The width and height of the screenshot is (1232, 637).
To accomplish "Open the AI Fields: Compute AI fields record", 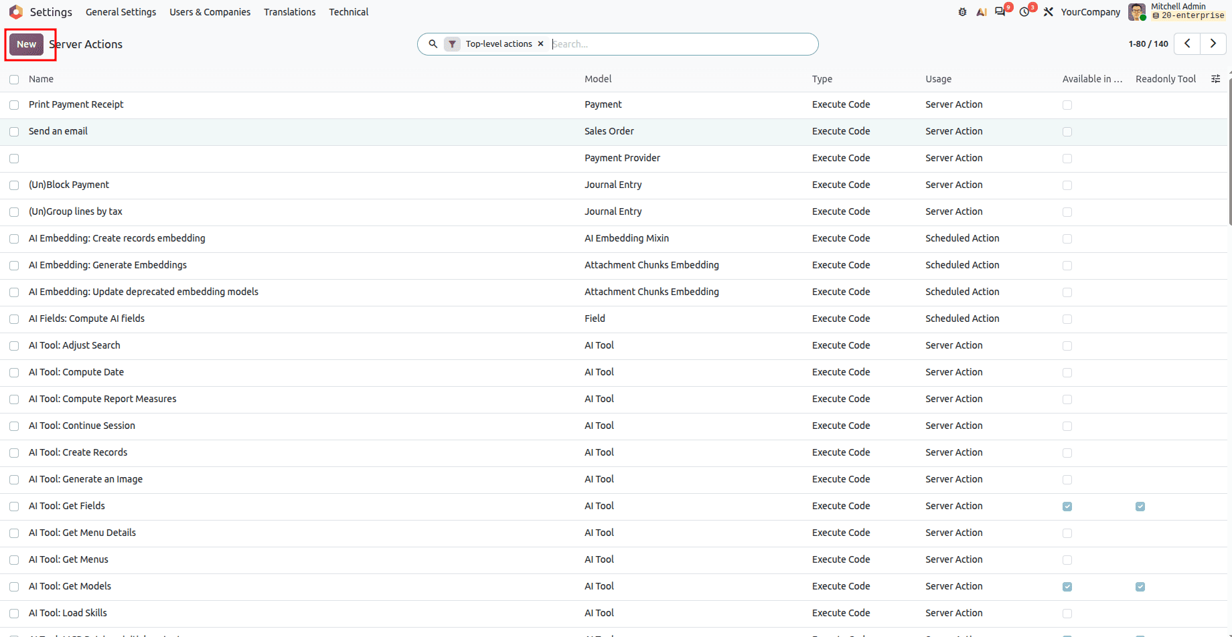I will point(86,318).
